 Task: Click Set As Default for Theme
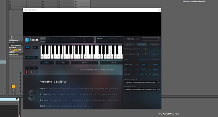pos(155,59)
